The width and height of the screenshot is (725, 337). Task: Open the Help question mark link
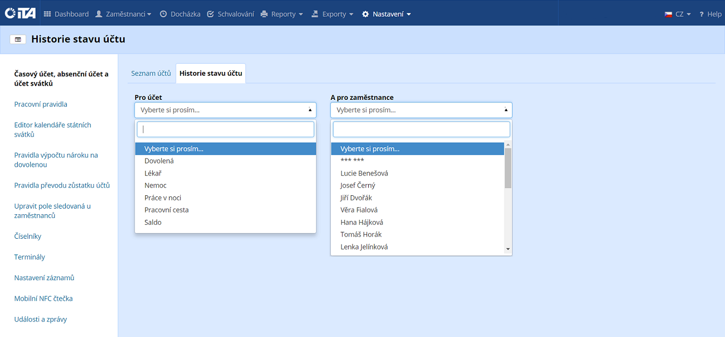click(x=710, y=14)
